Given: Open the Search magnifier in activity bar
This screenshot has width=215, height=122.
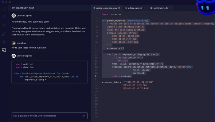Looking at the screenshot, I should (4, 17).
